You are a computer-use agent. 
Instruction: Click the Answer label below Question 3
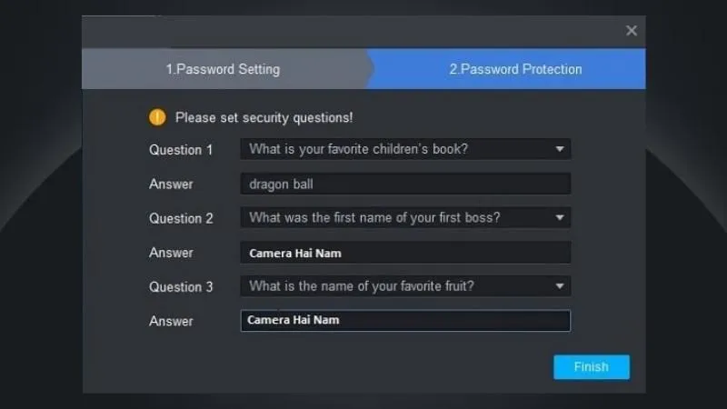(171, 322)
